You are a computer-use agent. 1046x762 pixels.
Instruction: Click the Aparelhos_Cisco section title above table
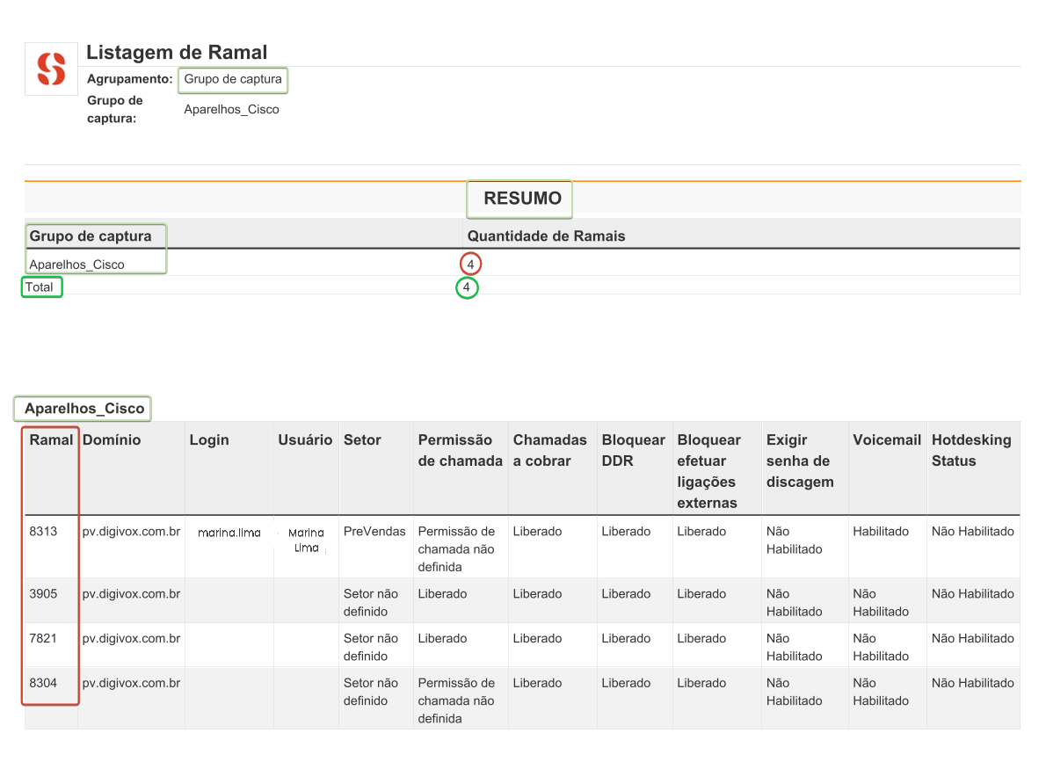point(82,408)
